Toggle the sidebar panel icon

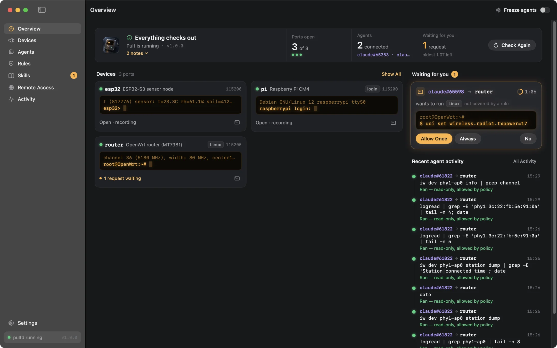(x=42, y=10)
